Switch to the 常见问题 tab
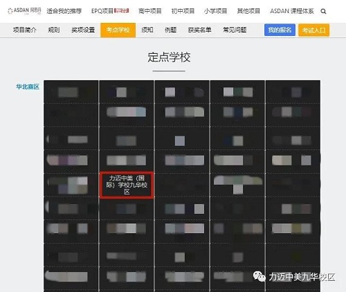 click(235, 30)
